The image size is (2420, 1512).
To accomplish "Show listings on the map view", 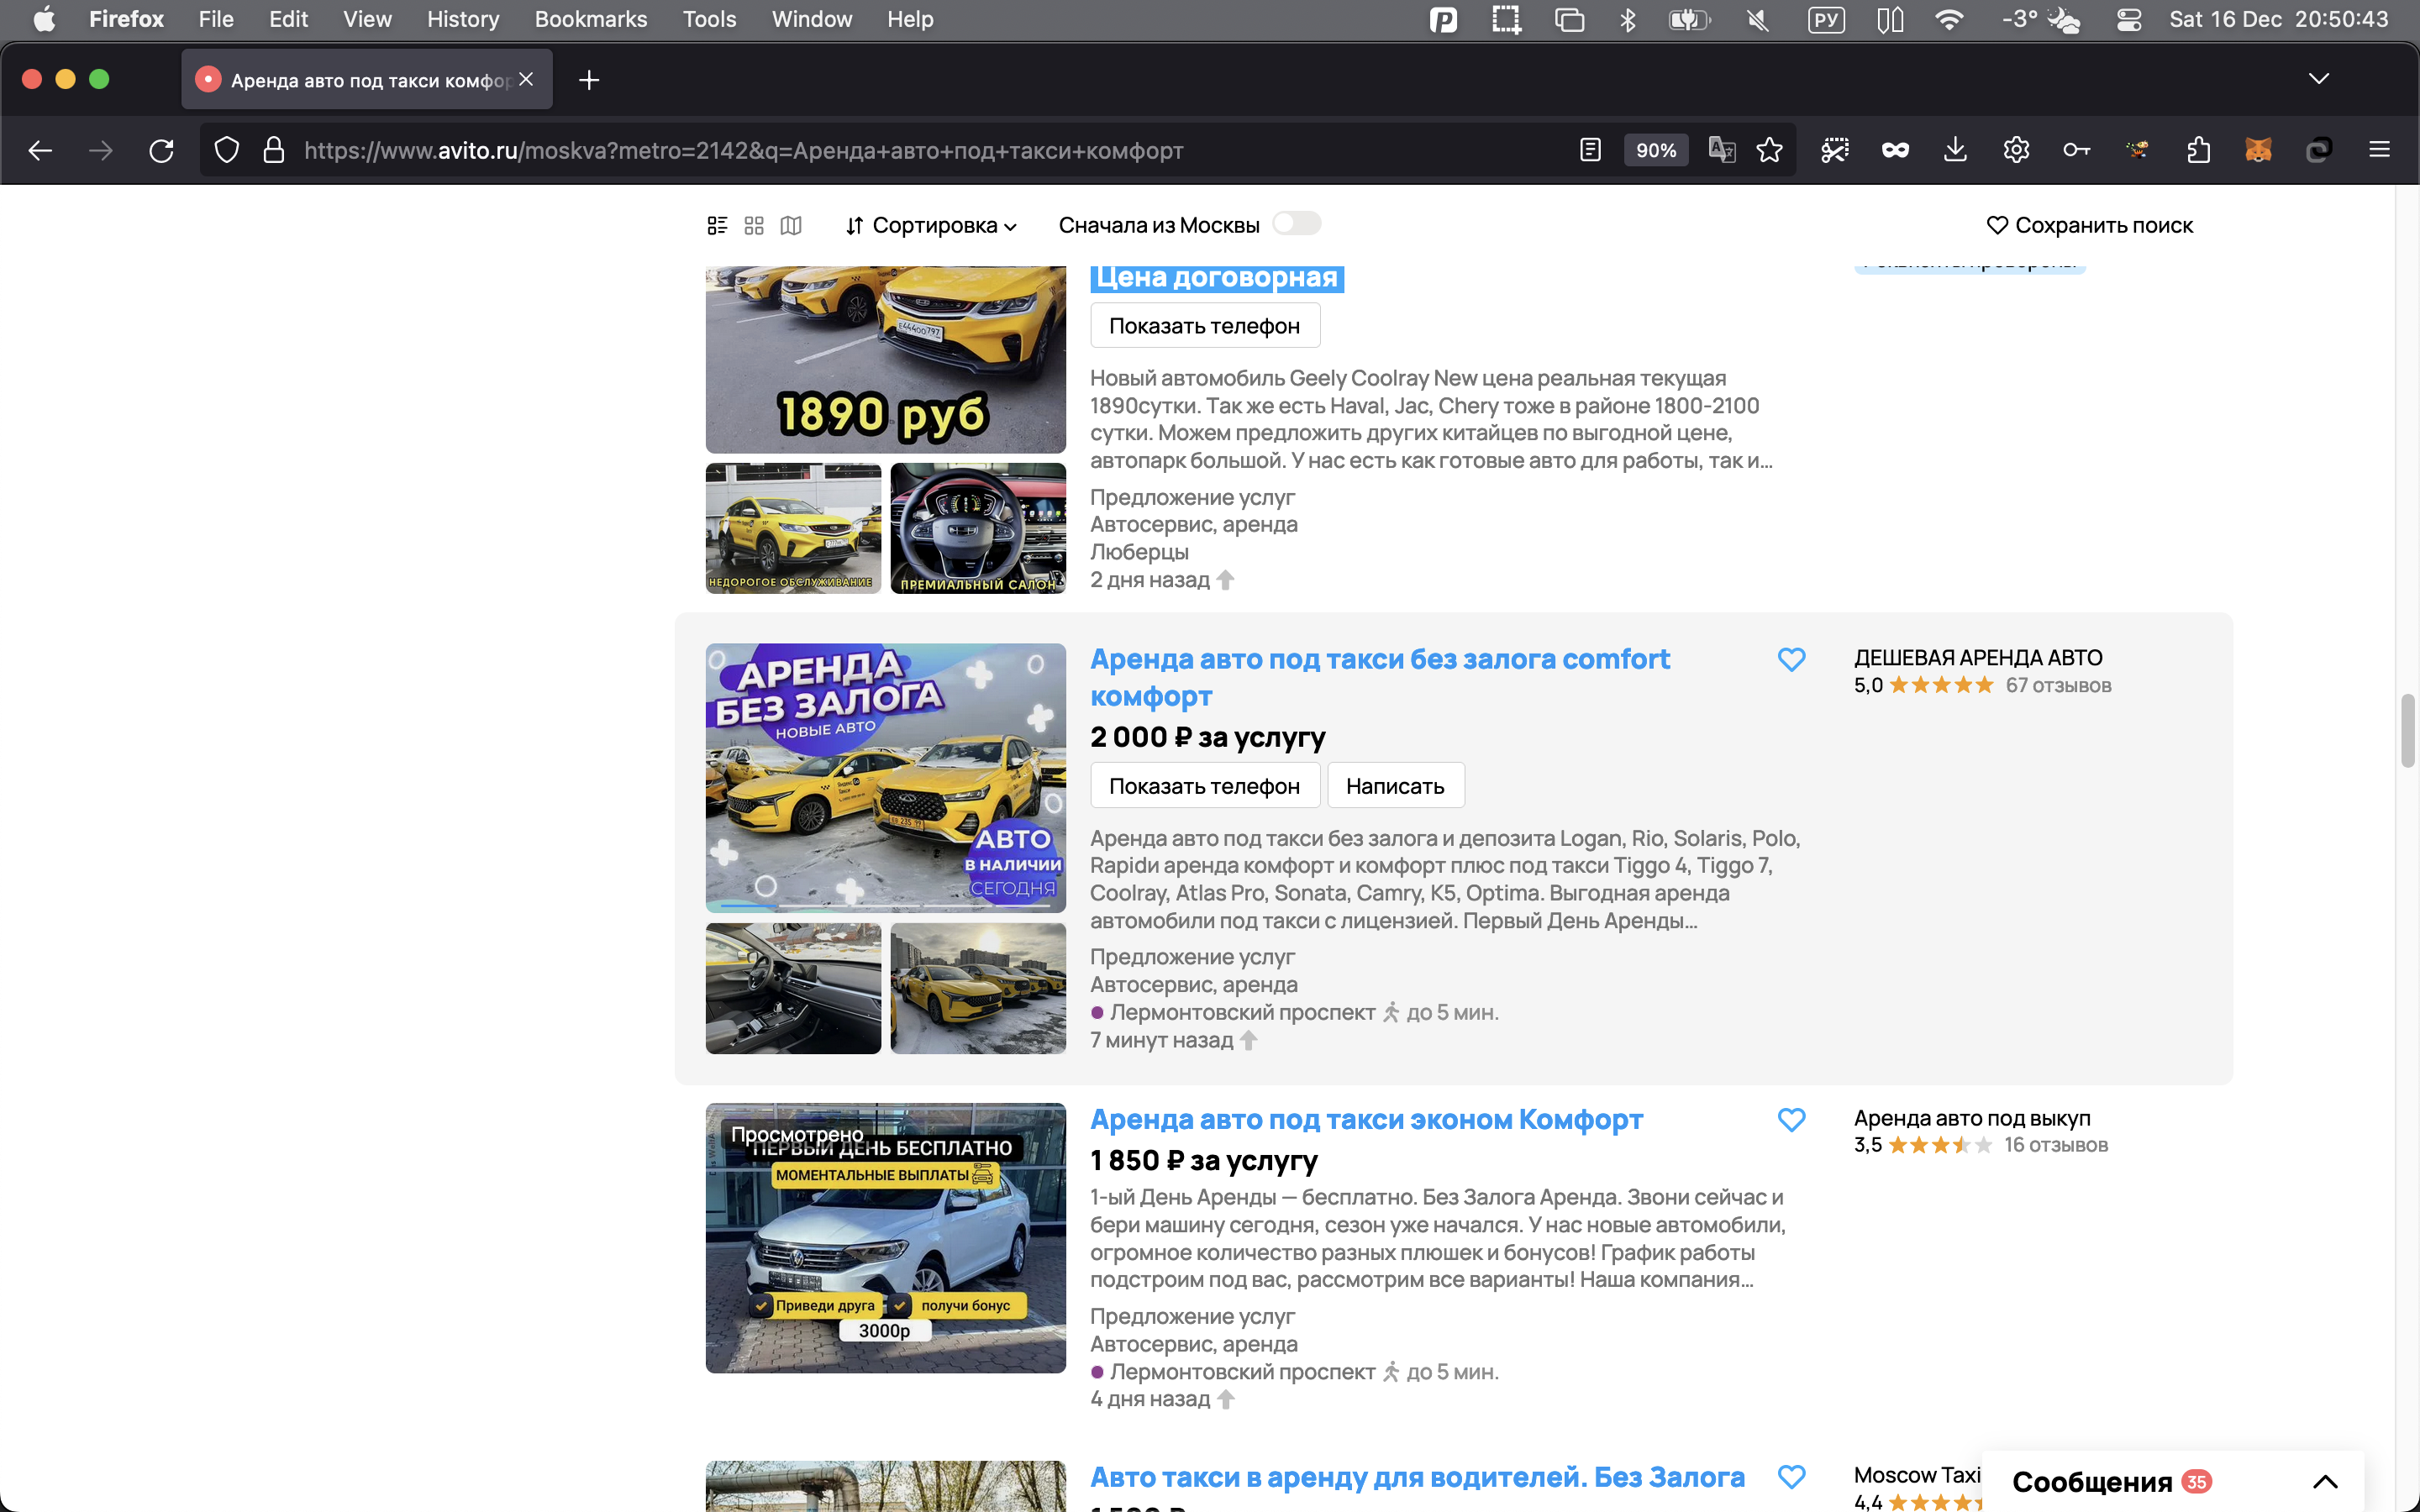I will [x=791, y=225].
